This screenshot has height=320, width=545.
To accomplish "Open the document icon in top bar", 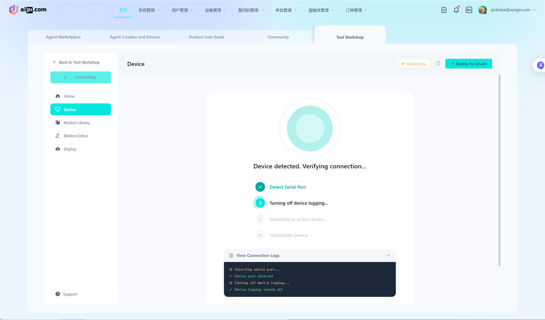I will pos(444,10).
